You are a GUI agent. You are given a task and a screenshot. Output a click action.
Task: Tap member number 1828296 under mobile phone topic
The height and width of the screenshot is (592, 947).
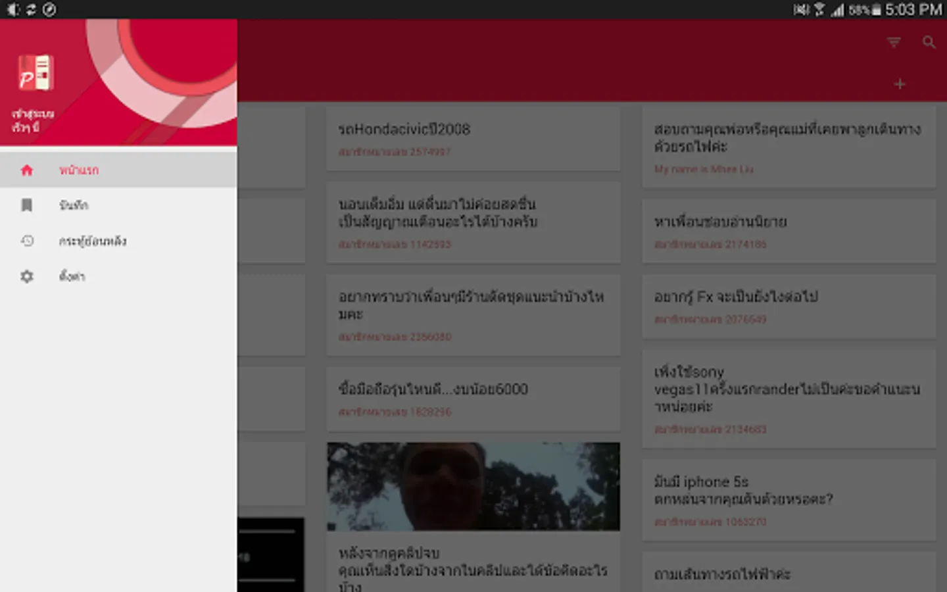pos(395,412)
